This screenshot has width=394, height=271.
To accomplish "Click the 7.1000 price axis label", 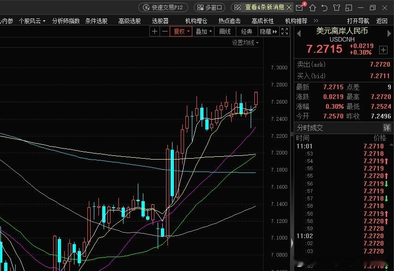I will pos(279,238).
